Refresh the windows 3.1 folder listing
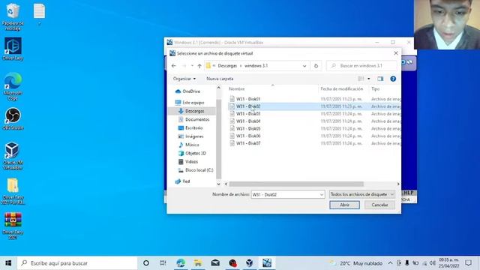Viewport: 480px width, 270px height. (316, 66)
